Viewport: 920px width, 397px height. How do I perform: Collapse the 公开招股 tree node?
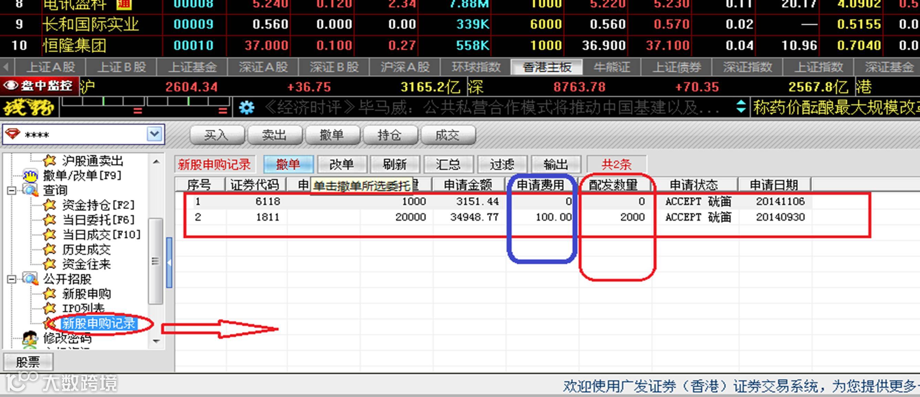[11, 279]
